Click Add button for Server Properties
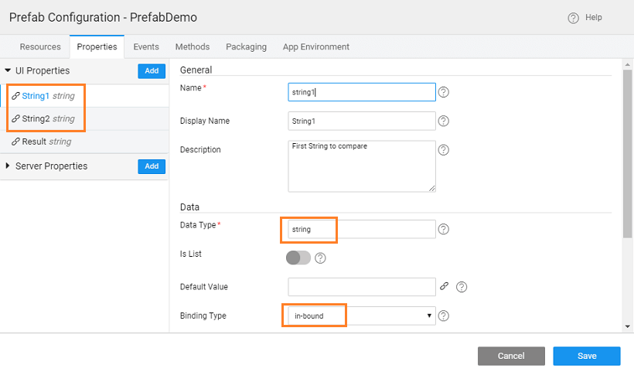The width and height of the screenshot is (634, 379). pyautogui.click(x=152, y=166)
